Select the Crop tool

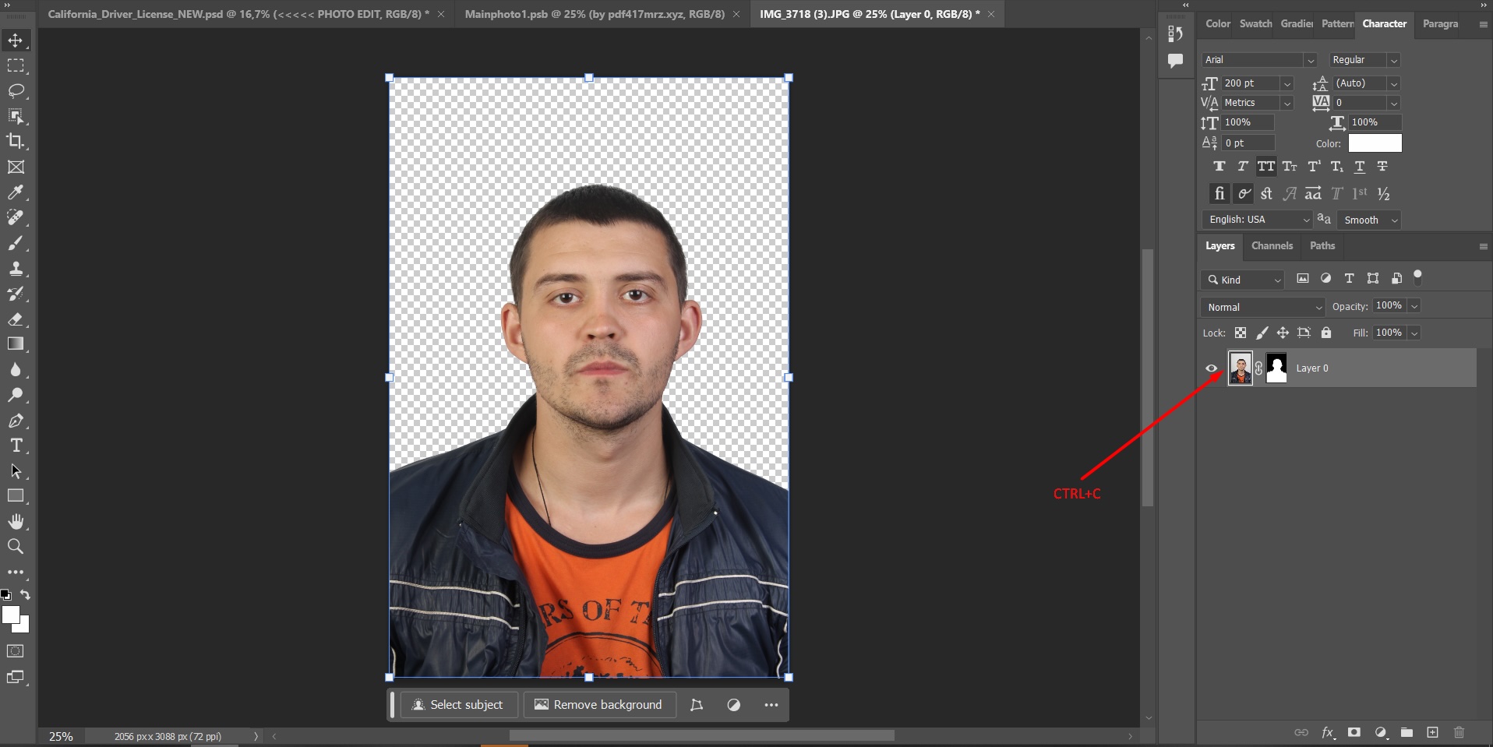16,142
